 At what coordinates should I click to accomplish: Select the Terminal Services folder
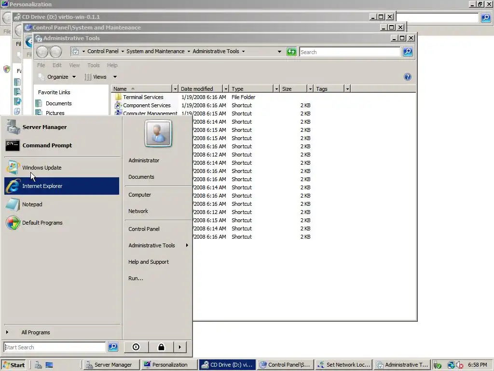[x=143, y=97]
